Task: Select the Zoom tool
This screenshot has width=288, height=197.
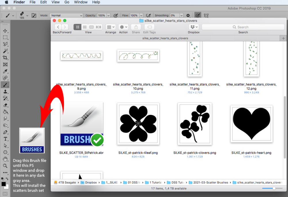Action: (5, 166)
